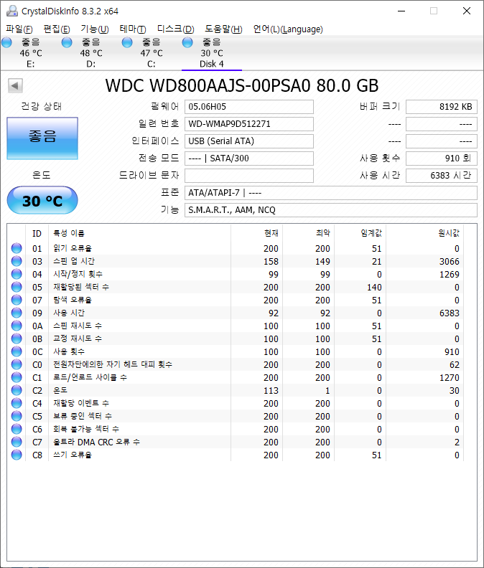Click the 원시값 column header
Screen dimensions: 484x568
pos(425,233)
